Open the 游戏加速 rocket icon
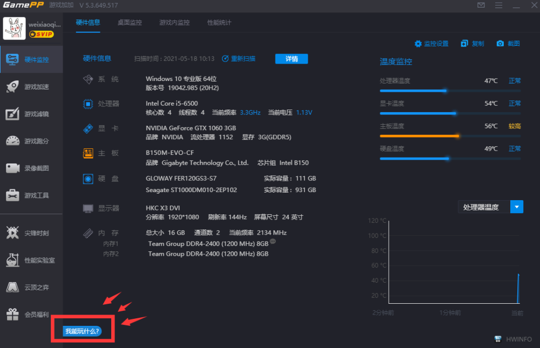The height and width of the screenshot is (348, 540). (12, 87)
